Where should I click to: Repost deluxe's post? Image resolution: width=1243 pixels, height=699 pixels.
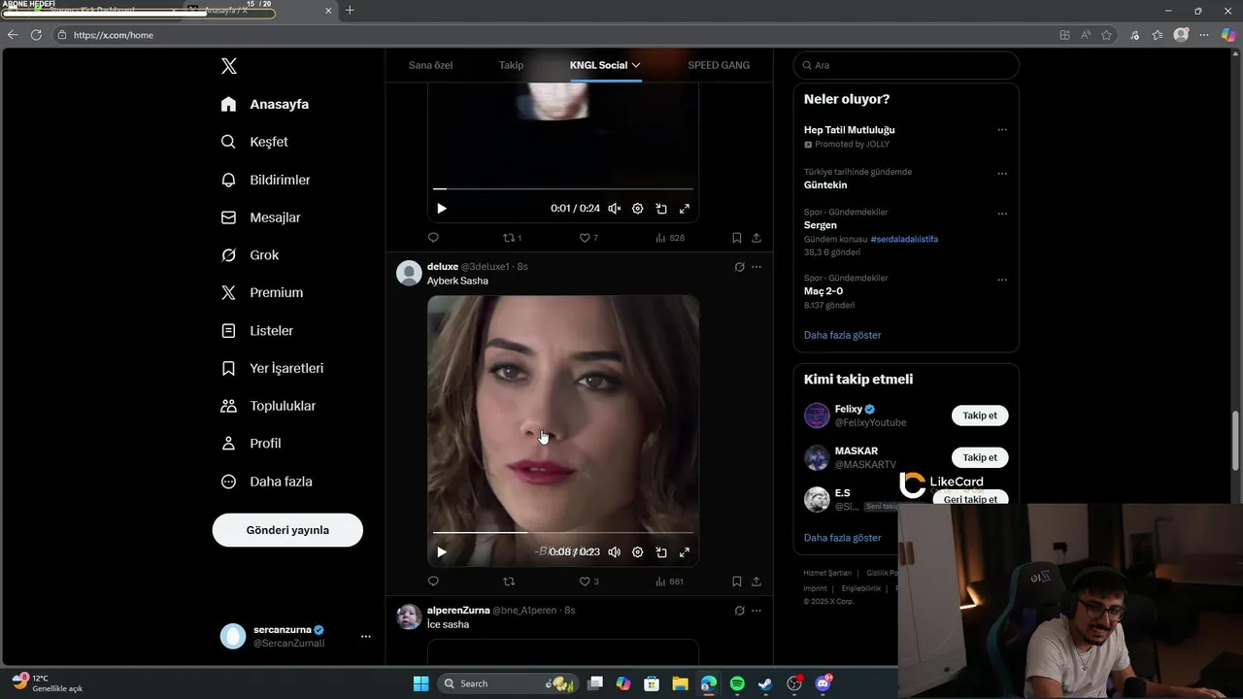[509, 582]
